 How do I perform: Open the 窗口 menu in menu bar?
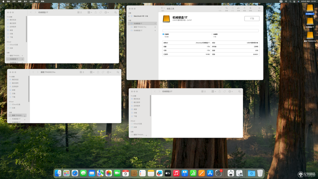[x=37, y=2]
